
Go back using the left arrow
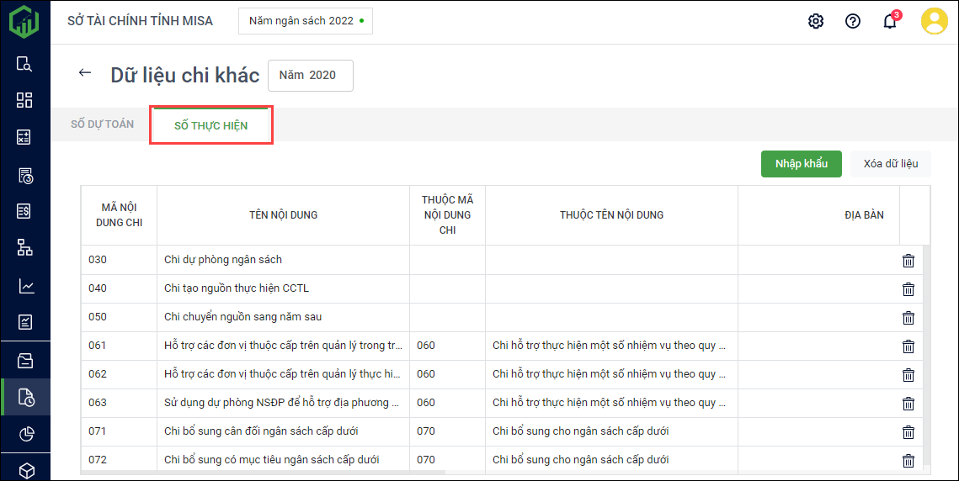point(84,73)
